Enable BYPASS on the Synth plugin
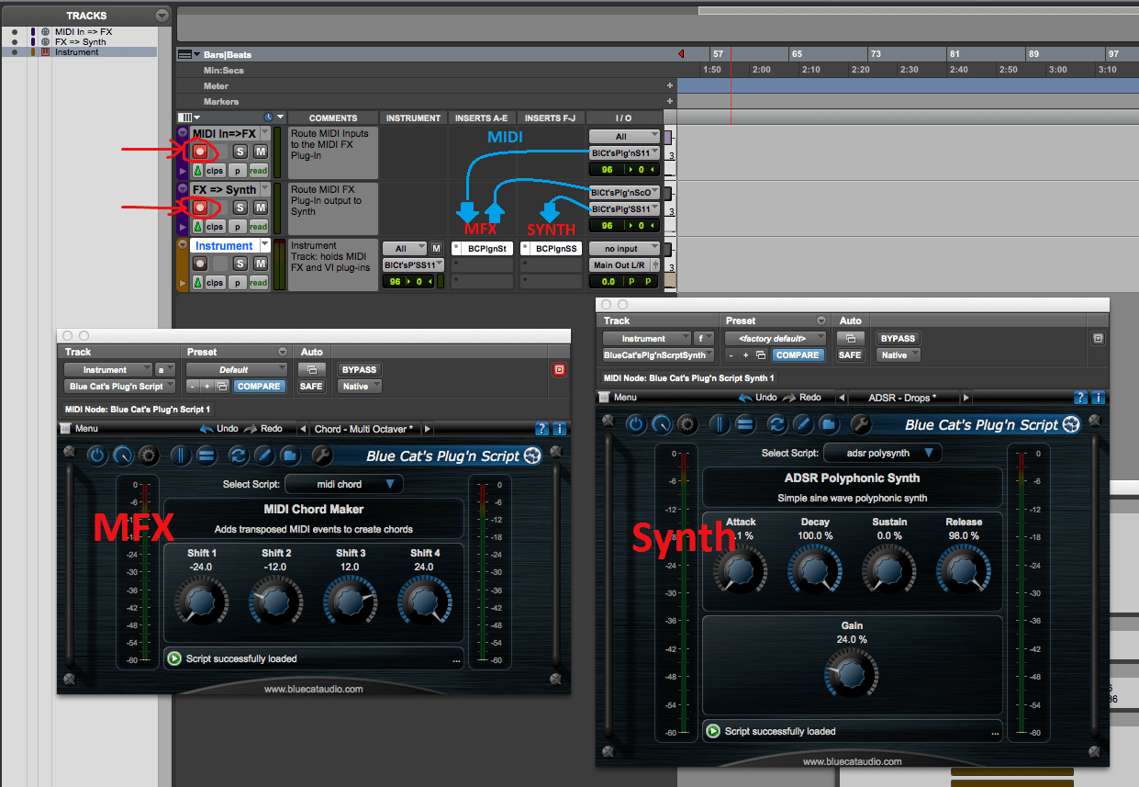 897,338
